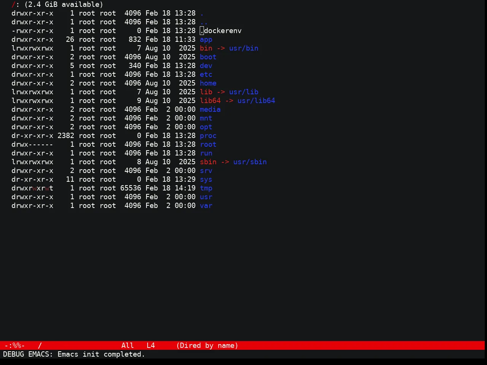Click the lib64 symlink name
This screenshot has height=365, width=487.
(210, 101)
